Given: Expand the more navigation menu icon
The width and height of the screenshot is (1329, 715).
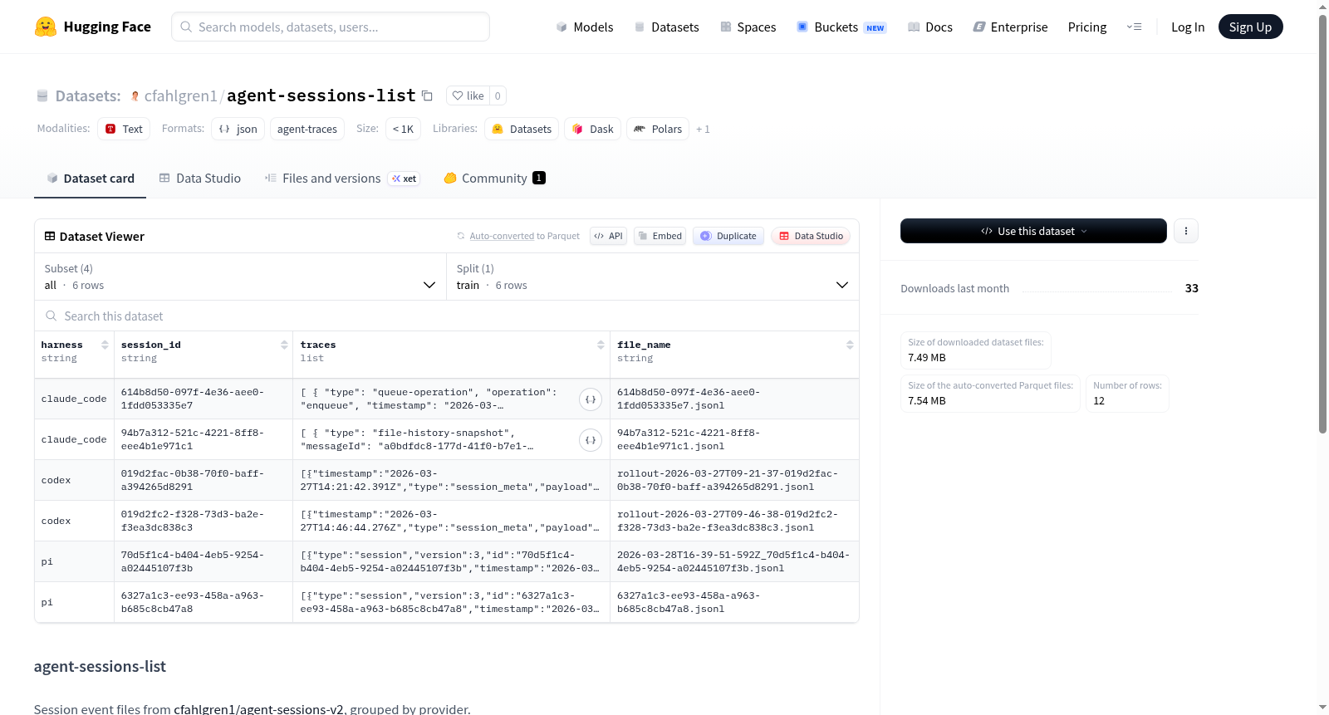Looking at the screenshot, I should coord(1134,27).
